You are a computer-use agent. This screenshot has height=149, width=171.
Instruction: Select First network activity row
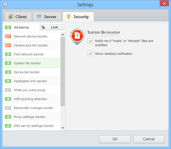31,54
